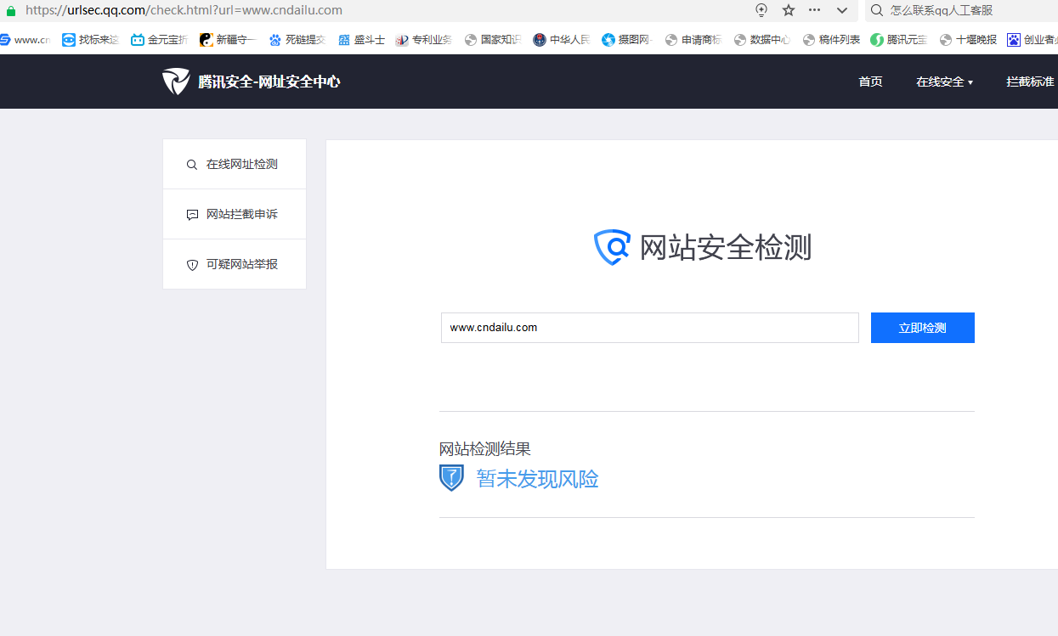The image size is (1058, 636).
Task: Open the 新疆守一 bookmark
Action: (228, 39)
